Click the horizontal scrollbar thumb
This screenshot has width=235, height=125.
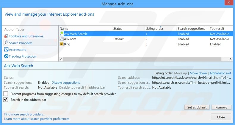(142, 59)
